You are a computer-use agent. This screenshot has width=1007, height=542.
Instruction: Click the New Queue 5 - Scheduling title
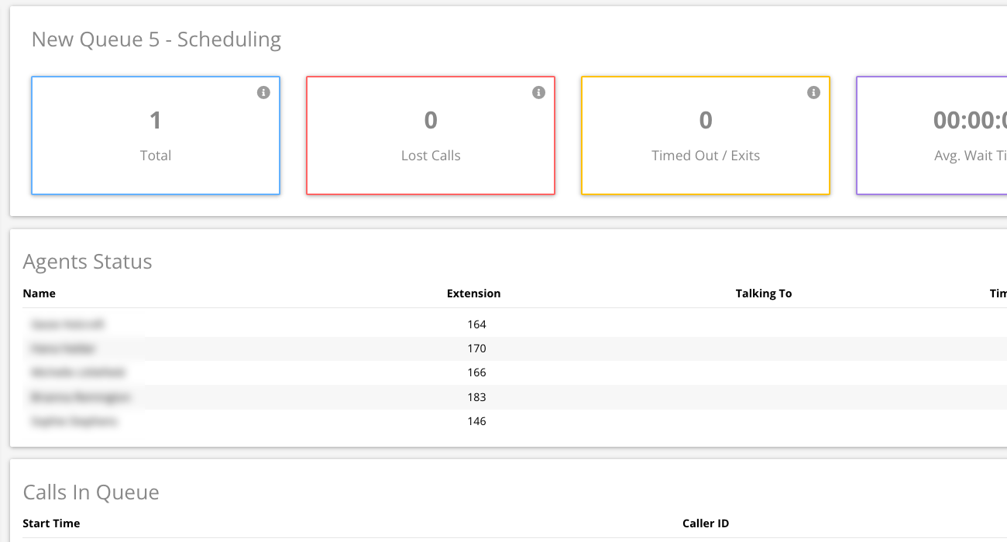coord(156,39)
